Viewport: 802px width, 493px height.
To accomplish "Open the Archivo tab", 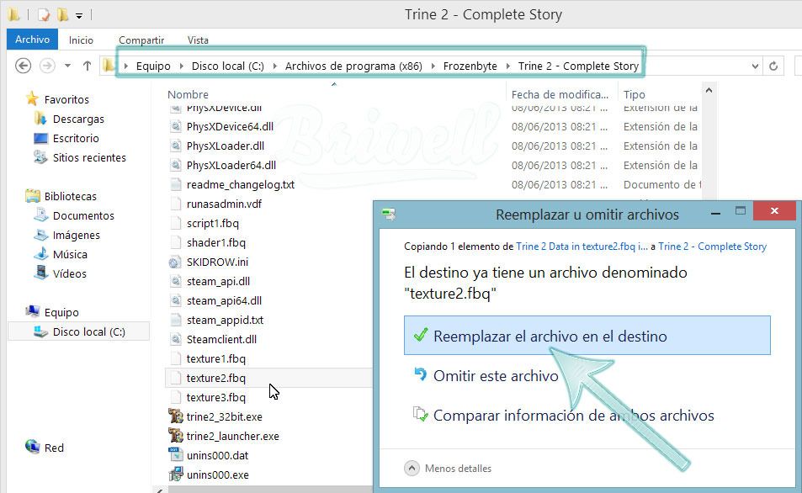I will pos(32,40).
